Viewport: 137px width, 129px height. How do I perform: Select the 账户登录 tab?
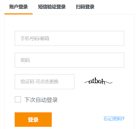[x=19, y=7]
